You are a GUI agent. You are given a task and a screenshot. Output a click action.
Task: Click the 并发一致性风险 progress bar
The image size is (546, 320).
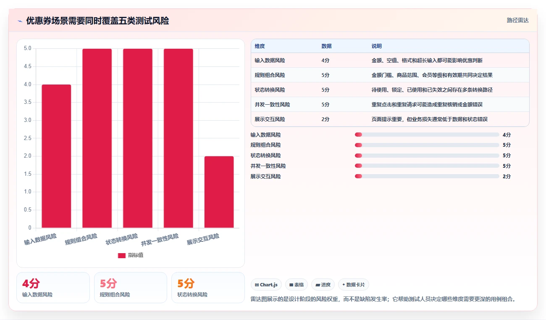click(x=427, y=166)
